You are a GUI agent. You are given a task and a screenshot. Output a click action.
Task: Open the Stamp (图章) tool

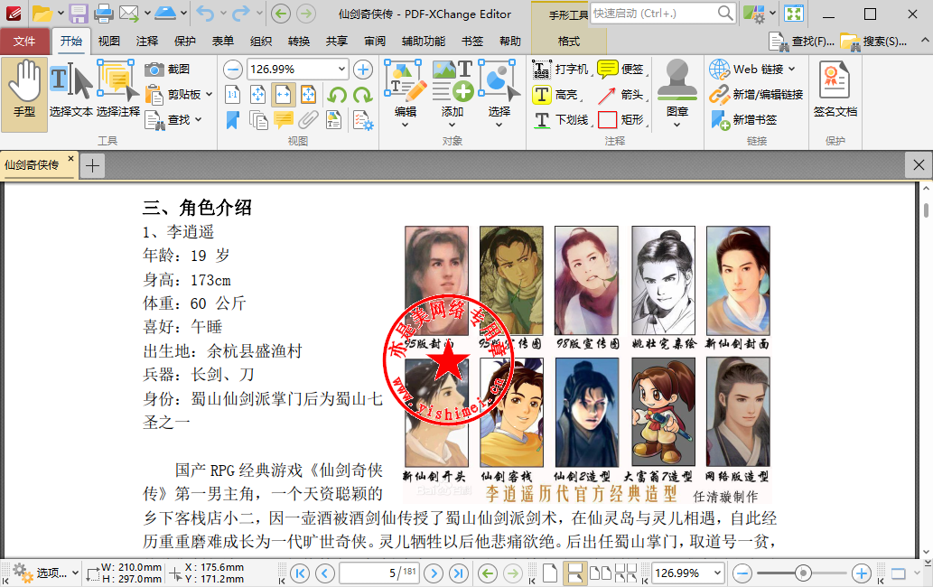point(677,94)
